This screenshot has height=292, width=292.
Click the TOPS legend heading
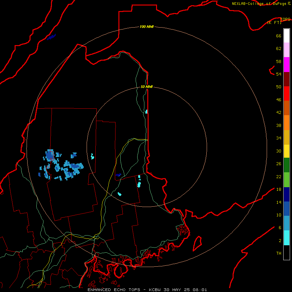pyautogui.click(x=285, y=19)
